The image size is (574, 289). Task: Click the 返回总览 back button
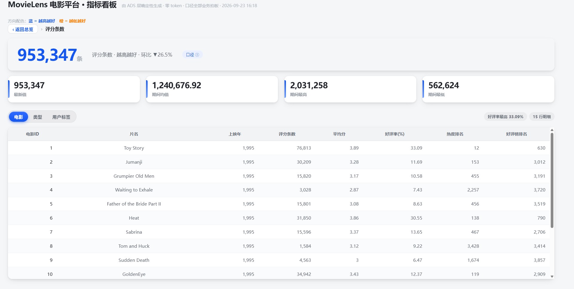pos(23,29)
